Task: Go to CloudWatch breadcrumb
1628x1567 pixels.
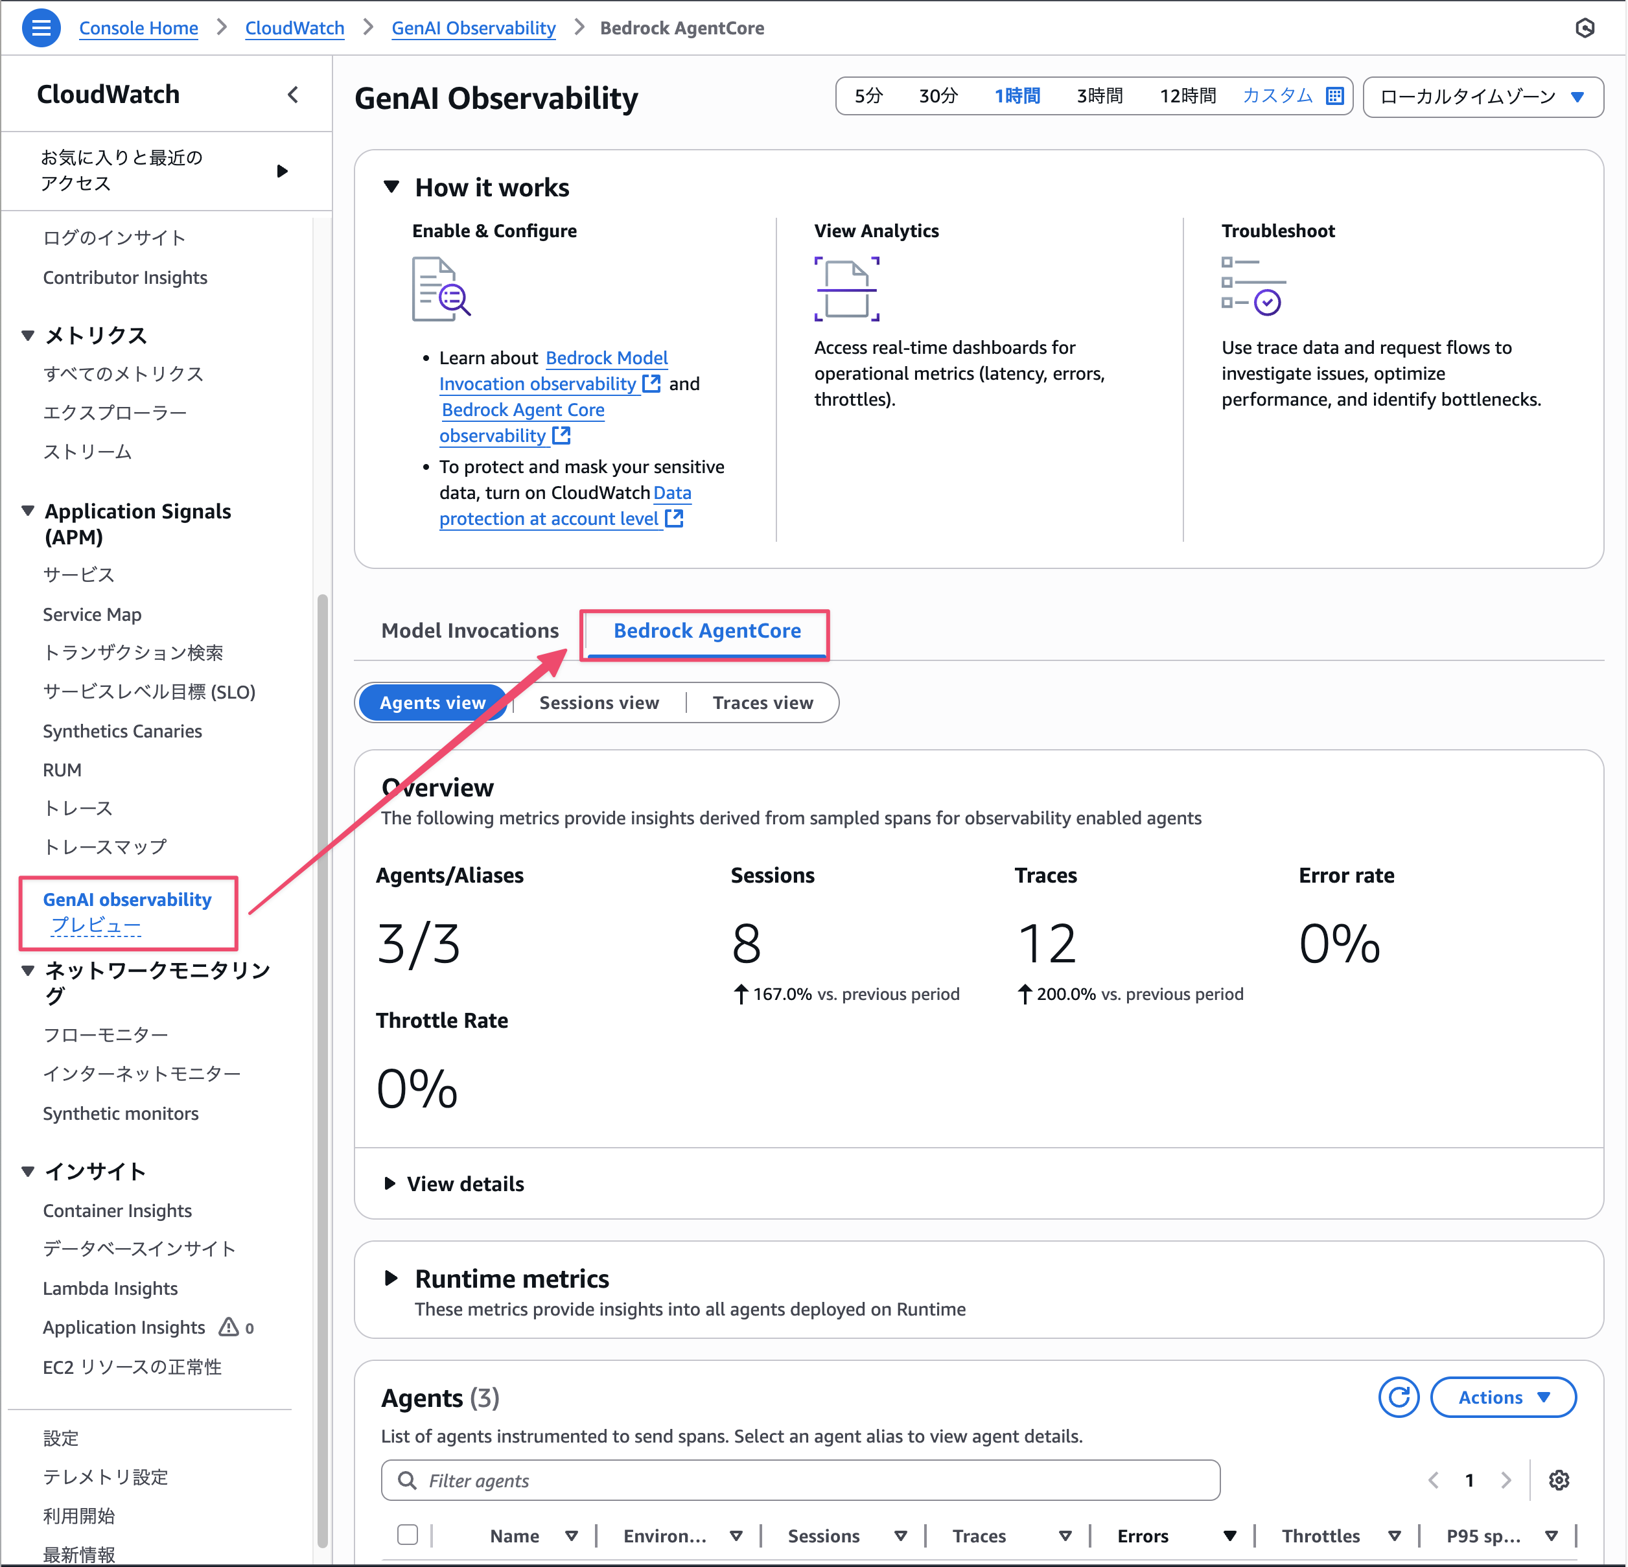Action: 294,27
